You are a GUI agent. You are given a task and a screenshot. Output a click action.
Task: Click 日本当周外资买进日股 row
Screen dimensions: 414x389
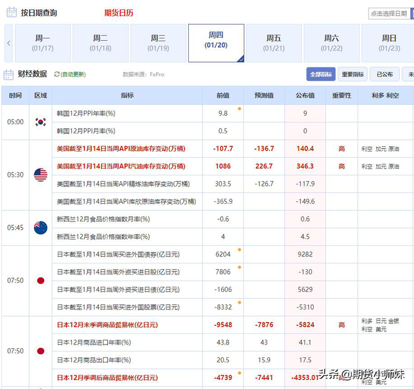coord(232,272)
